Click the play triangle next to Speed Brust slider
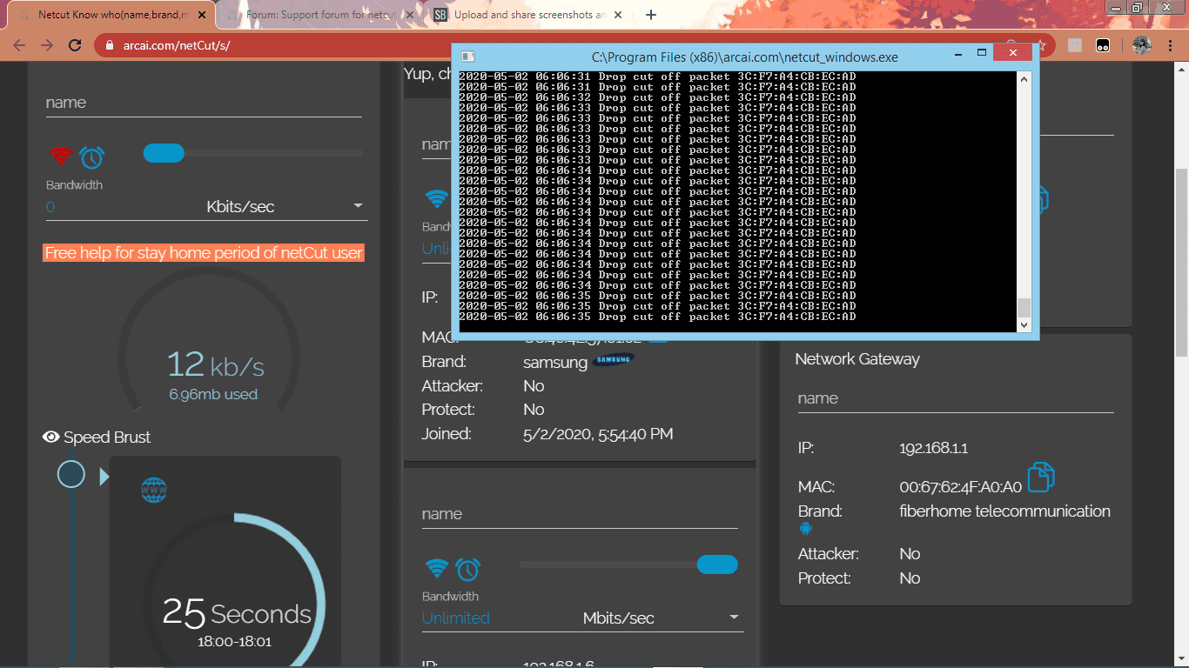 104,476
